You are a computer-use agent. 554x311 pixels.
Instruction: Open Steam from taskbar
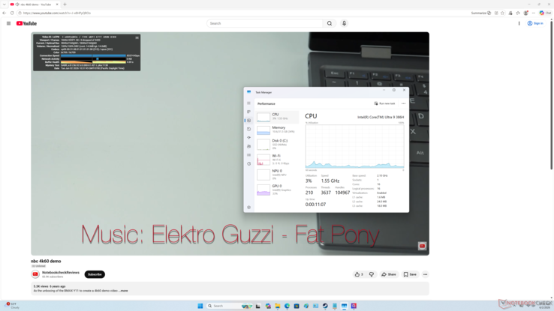tap(325, 306)
